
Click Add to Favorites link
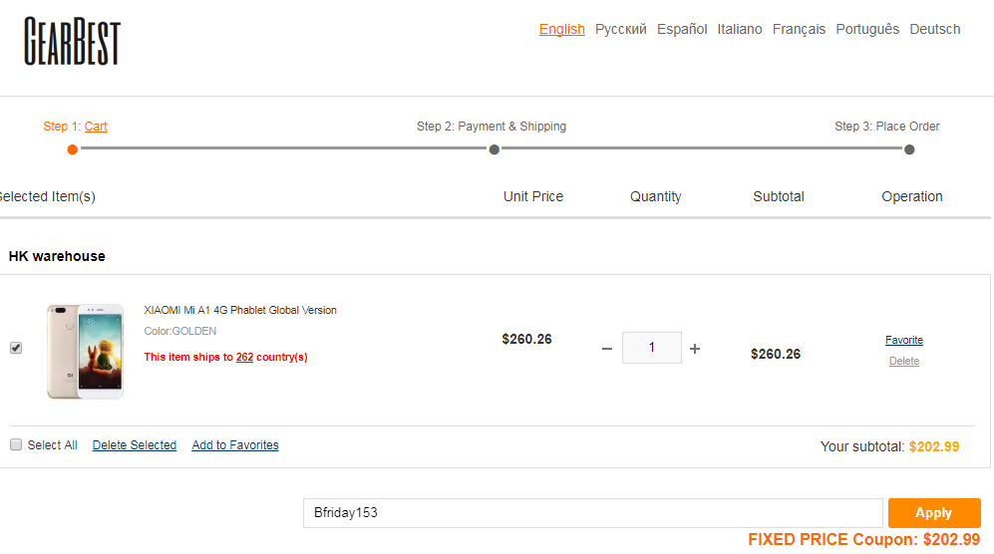point(235,445)
